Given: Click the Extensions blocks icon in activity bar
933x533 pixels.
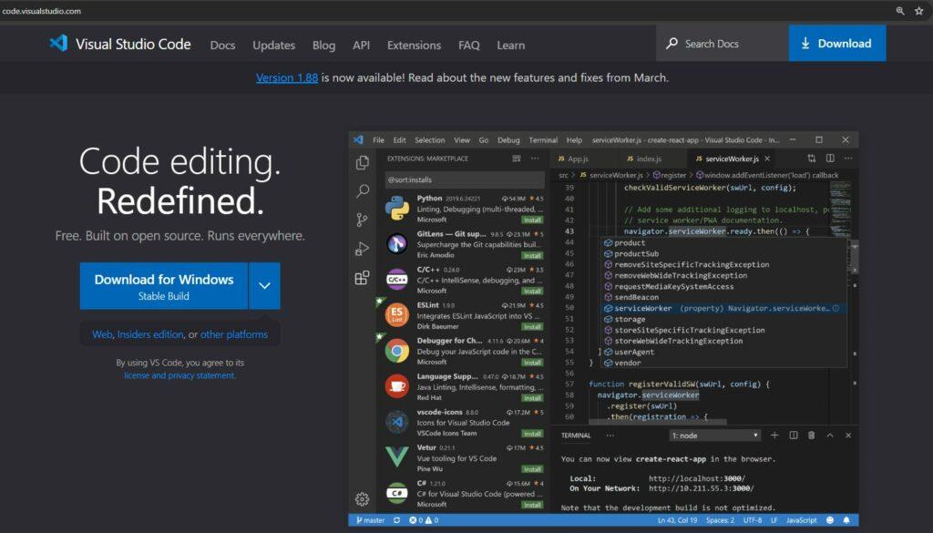Looking at the screenshot, I should (363, 278).
